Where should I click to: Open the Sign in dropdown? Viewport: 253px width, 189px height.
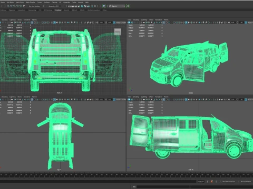tap(117, 6)
